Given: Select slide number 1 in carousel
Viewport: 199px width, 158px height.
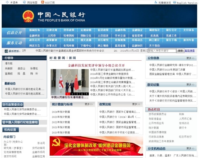Looking at the screenshot, I should point(68,94).
